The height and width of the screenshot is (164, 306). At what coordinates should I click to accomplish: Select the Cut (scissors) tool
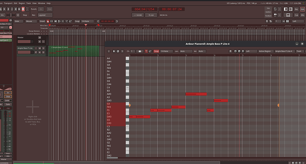(55, 21)
